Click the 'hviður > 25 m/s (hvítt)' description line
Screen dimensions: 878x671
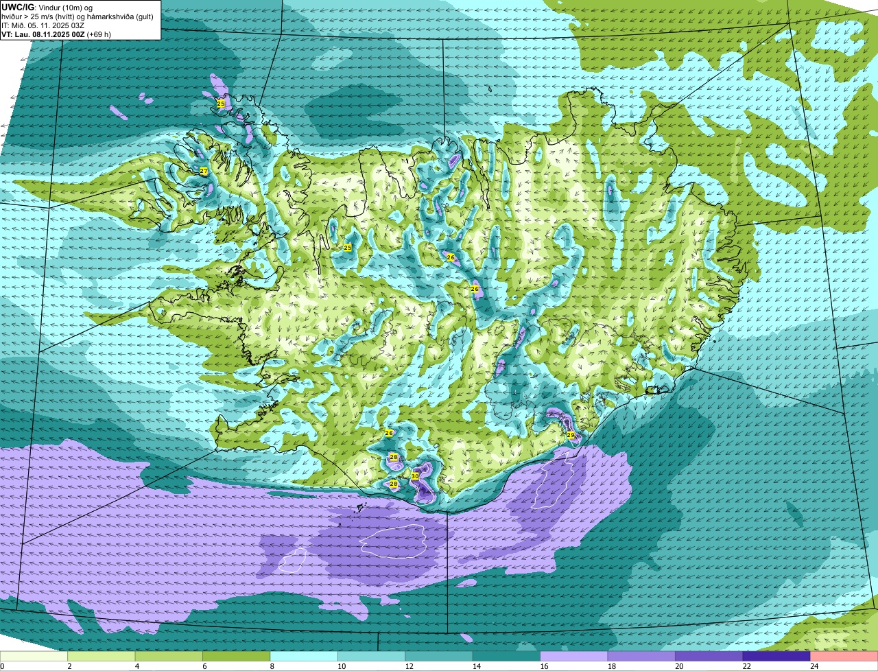(x=78, y=16)
